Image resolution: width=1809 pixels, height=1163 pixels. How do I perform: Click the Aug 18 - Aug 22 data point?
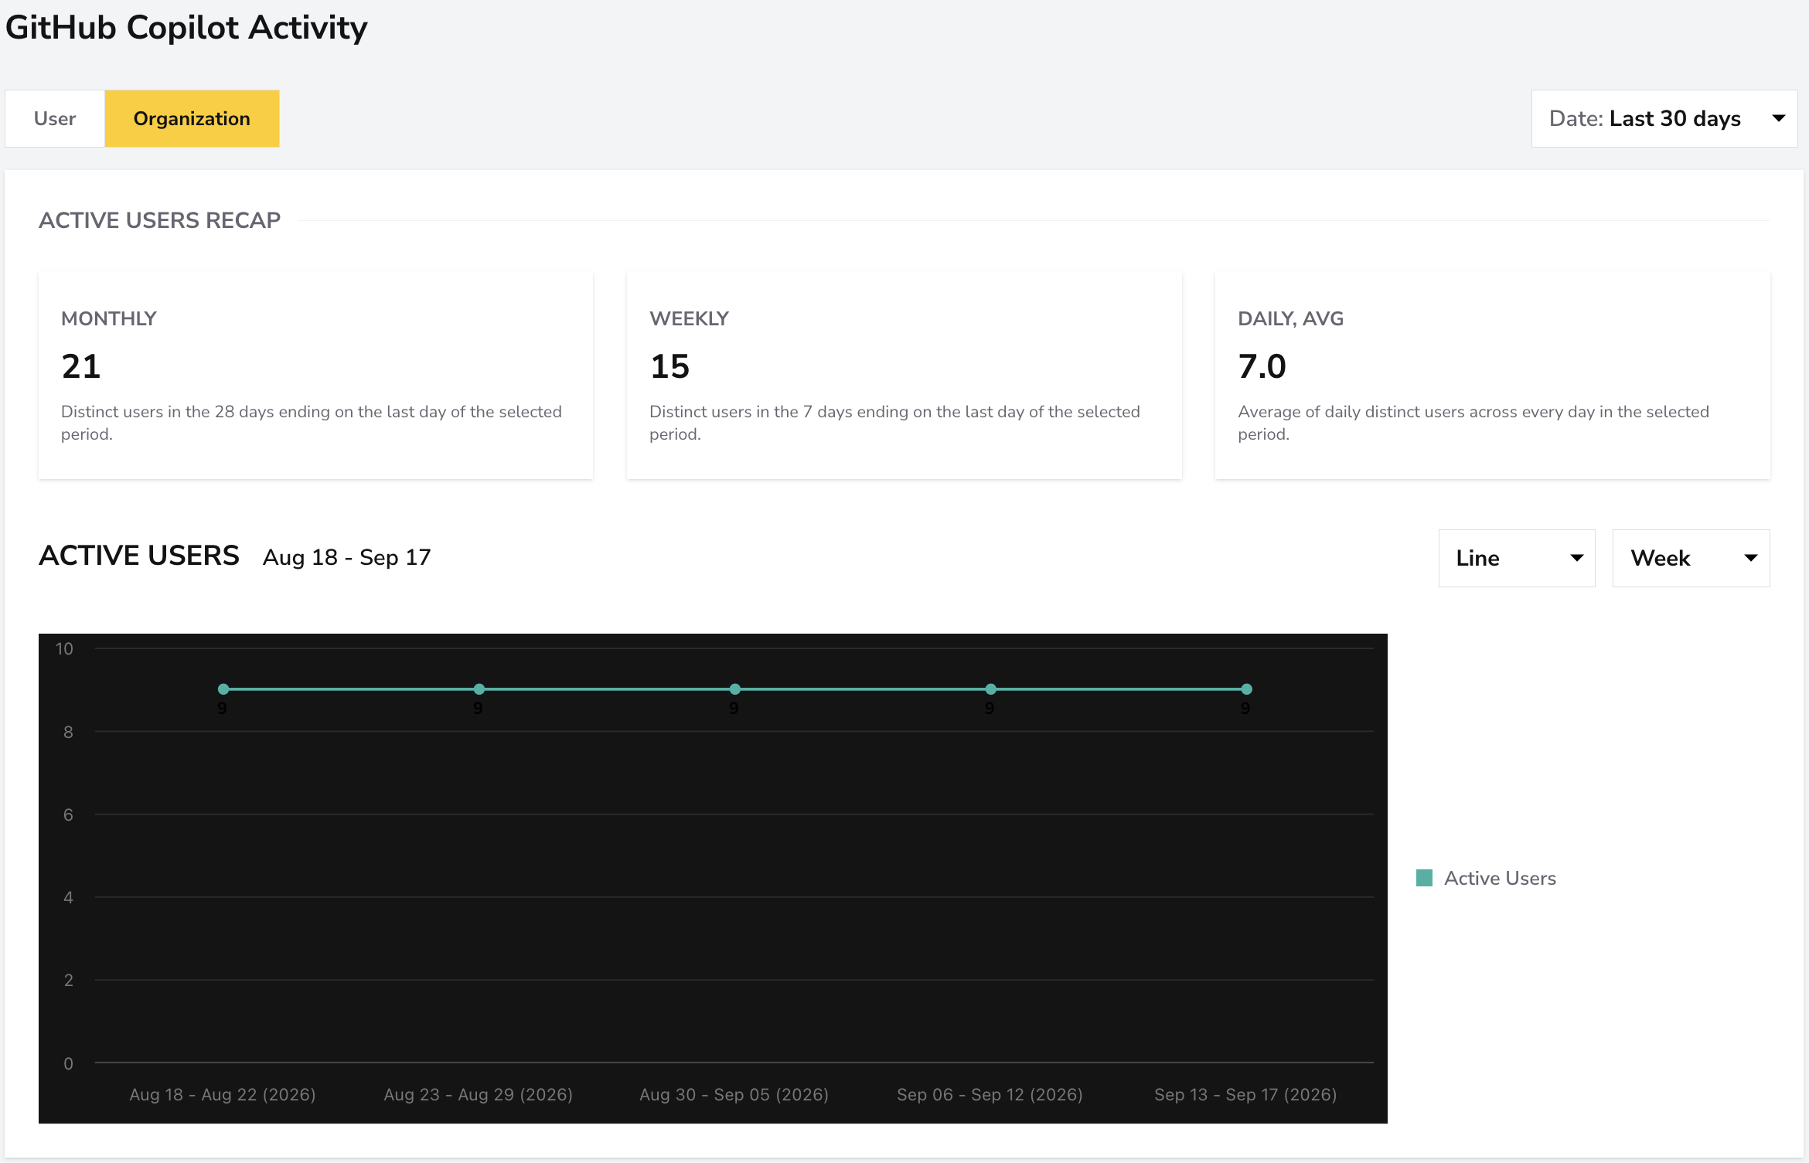[x=223, y=689]
